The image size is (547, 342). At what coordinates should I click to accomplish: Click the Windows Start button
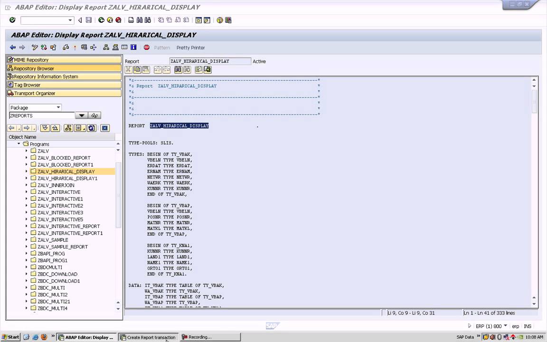pos(10,337)
